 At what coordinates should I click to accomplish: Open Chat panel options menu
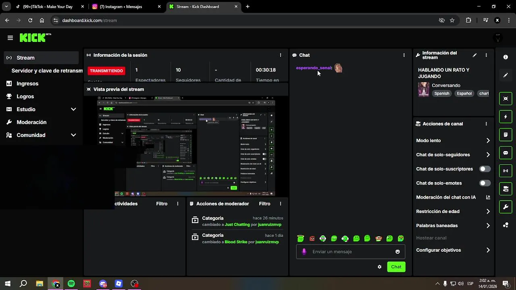(x=404, y=55)
